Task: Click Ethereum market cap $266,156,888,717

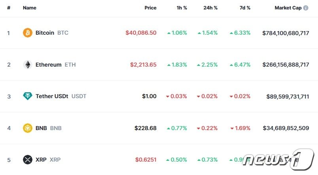Action: pyautogui.click(x=286, y=65)
